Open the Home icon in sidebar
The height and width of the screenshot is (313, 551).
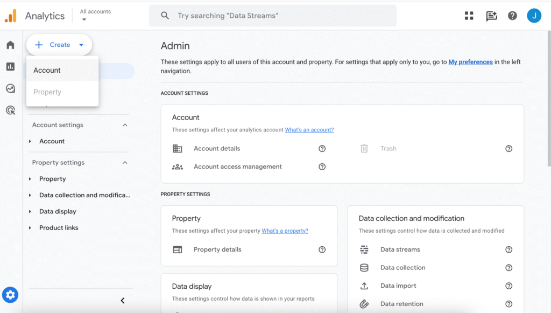[x=11, y=45]
